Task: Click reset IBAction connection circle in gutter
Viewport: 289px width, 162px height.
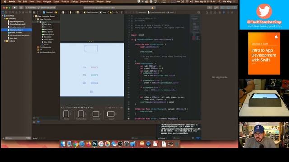Action: pyautogui.click(x=128, y=119)
